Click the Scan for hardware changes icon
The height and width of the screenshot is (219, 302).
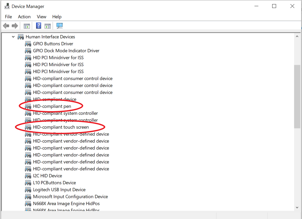[x=59, y=25]
